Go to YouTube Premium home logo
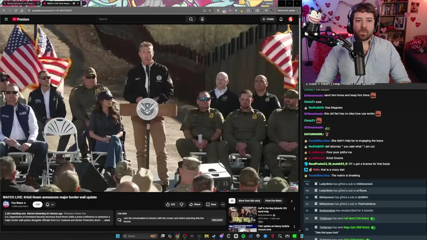427x240 pixels. click(21, 19)
